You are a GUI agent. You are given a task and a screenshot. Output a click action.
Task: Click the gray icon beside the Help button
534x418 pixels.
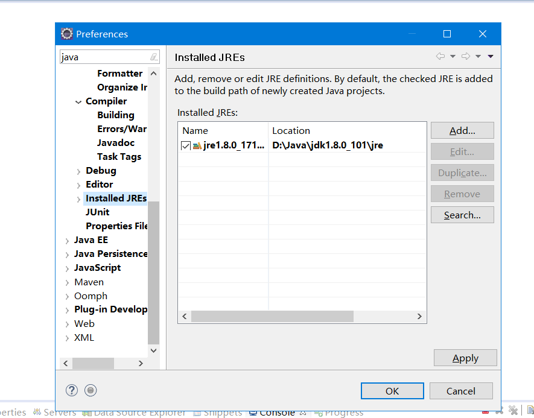click(90, 390)
